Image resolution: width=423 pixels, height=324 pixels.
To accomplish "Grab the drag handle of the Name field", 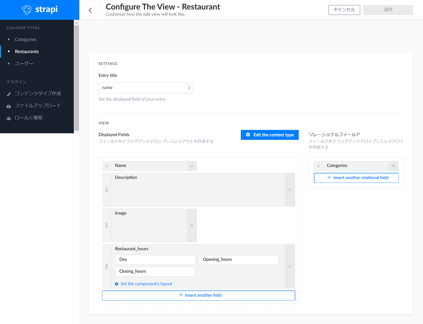I will 106,166.
